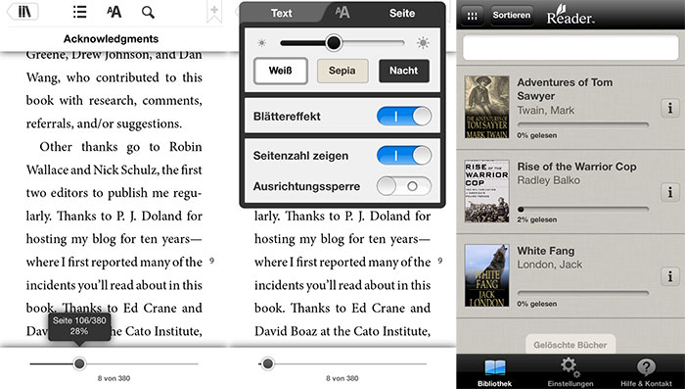685x389 pixels.
Task: Click the Rise of the Warrior Cop title
Action: [576, 167]
